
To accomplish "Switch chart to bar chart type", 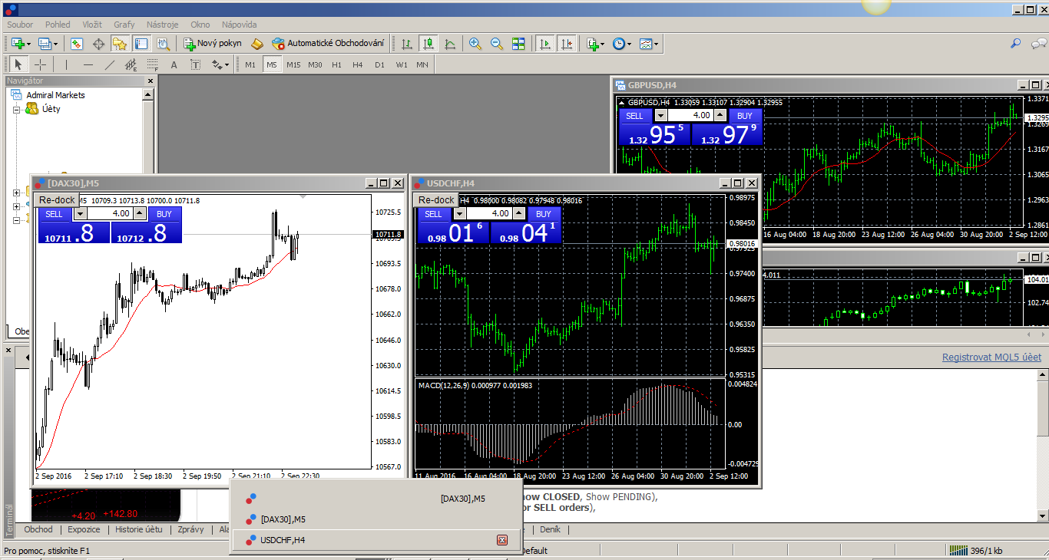I will tap(407, 44).
